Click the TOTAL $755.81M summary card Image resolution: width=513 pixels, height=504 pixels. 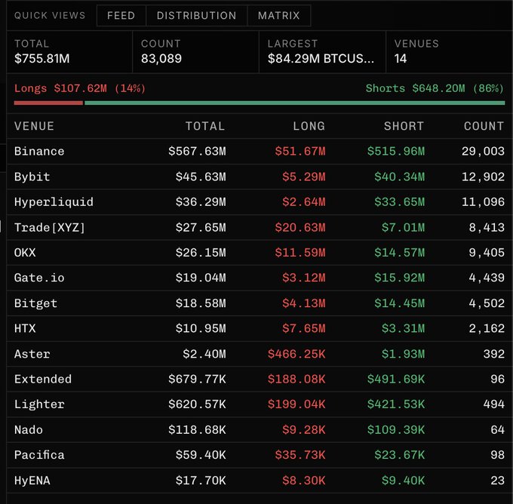click(69, 52)
